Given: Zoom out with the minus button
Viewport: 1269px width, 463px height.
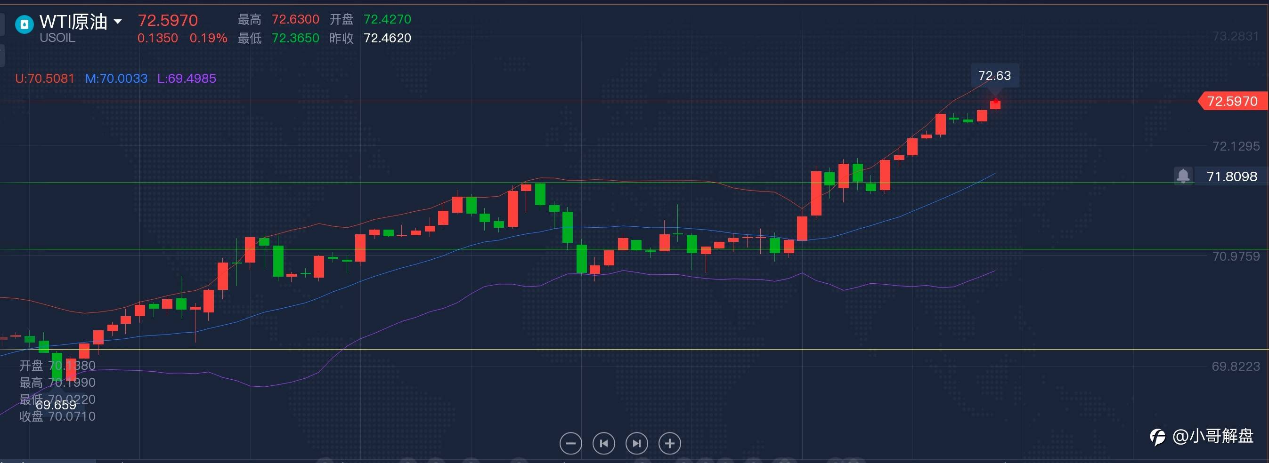Looking at the screenshot, I should pos(570,443).
